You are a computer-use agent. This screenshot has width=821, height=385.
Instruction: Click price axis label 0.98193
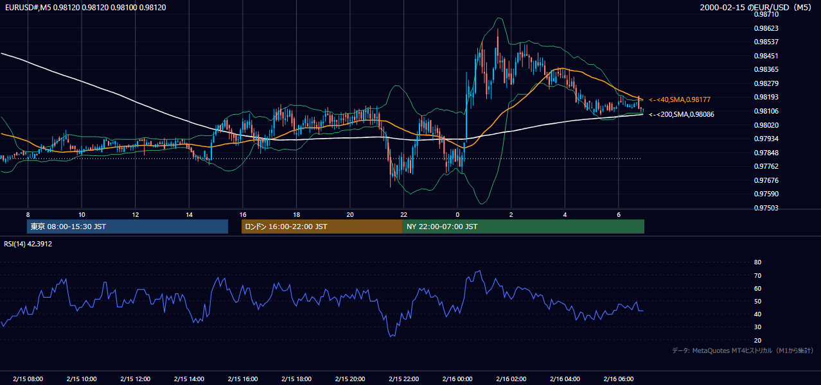point(766,97)
